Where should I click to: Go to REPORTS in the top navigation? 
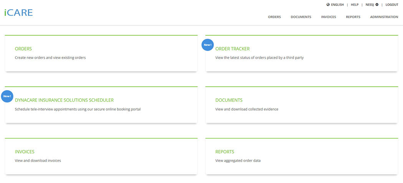[x=353, y=17]
